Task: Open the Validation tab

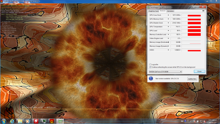Action: tap(170, 11)
